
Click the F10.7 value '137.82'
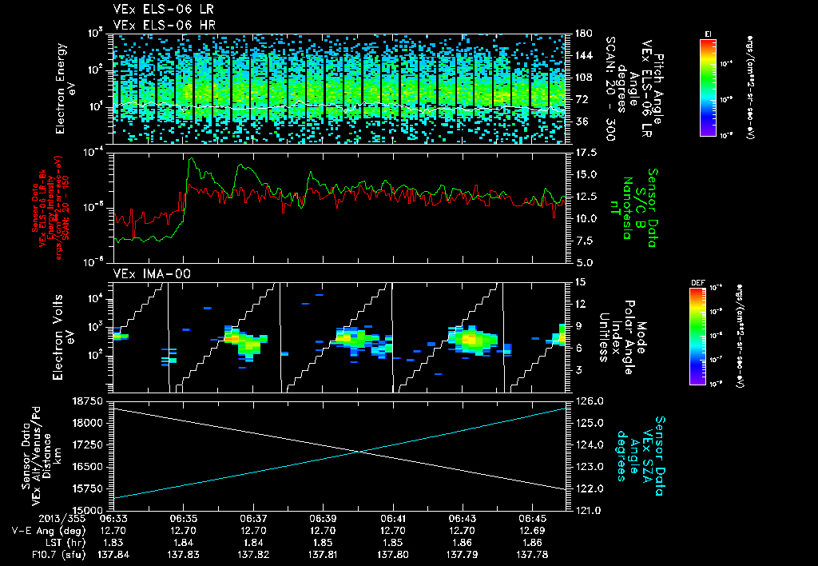(253, 555)
